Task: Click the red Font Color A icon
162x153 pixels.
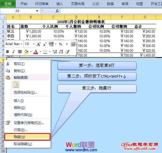Action: coord(36,52)
